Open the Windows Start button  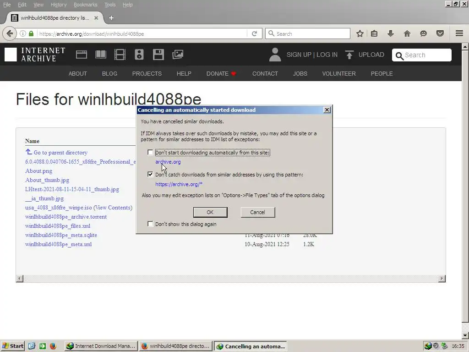(12, 346)
